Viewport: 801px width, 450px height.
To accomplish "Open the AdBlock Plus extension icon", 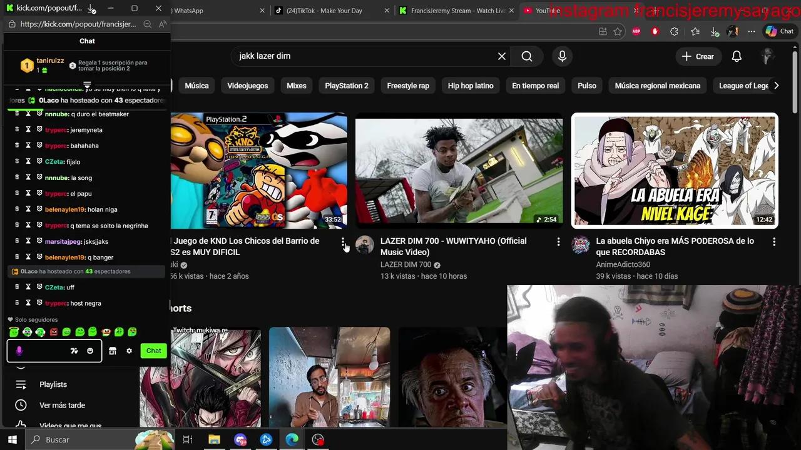I will coord(636,31).
